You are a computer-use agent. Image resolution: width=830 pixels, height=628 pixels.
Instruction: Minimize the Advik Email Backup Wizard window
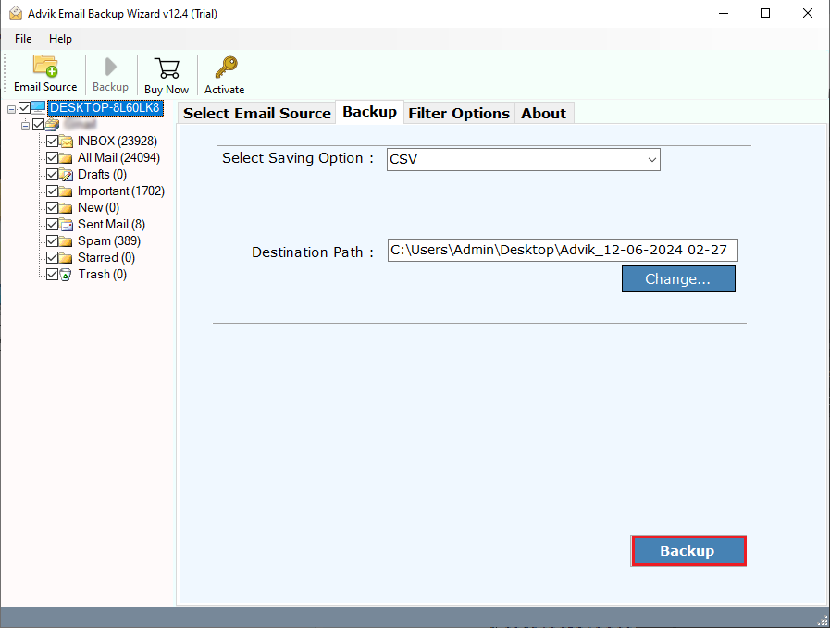(x=724, y=13)
